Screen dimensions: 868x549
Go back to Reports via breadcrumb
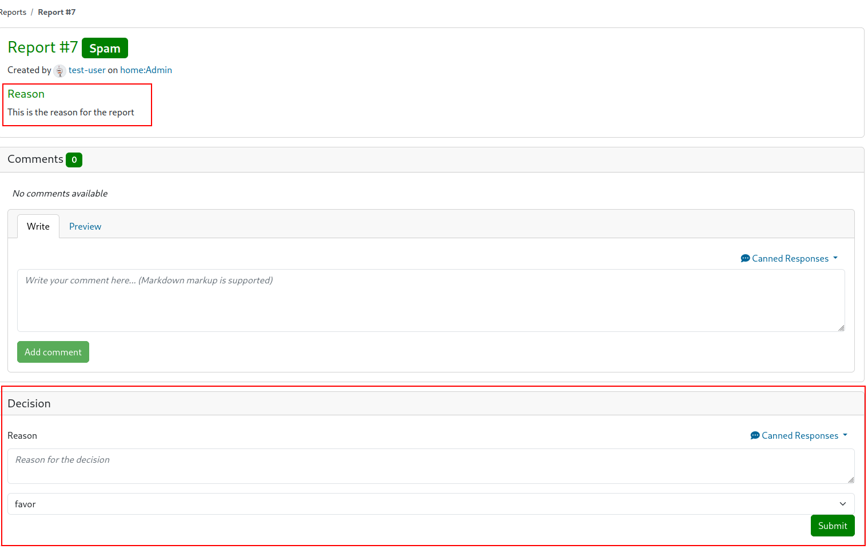click(x=13, y=13)
